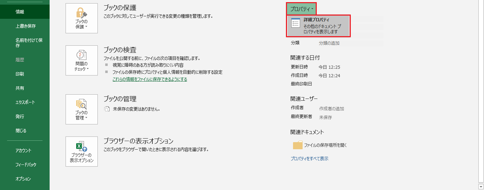Image resolution: width=484 pixels, height=190 pixels.
Task: Click ブラウザーの表示オプション button
Action: (81, 151)
